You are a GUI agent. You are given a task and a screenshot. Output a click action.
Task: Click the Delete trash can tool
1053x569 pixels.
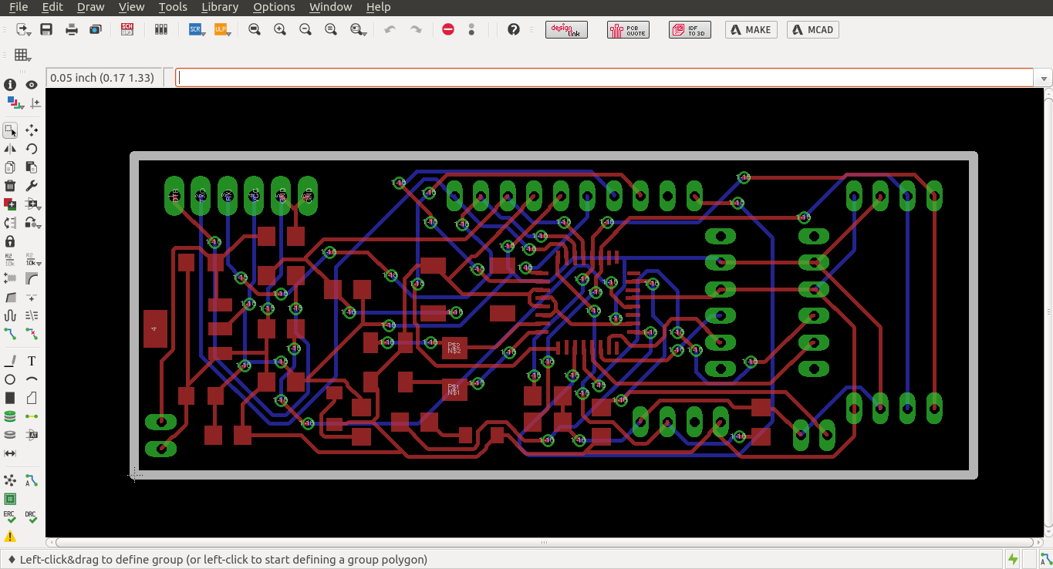pyautogui.click(x=10, y=186)
